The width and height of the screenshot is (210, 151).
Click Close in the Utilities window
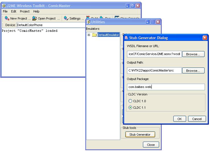(151, 144)
